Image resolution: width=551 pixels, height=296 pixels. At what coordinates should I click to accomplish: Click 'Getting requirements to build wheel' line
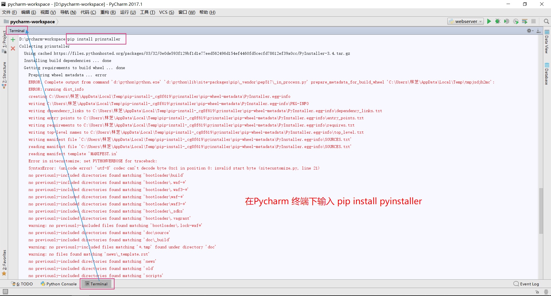74,68
